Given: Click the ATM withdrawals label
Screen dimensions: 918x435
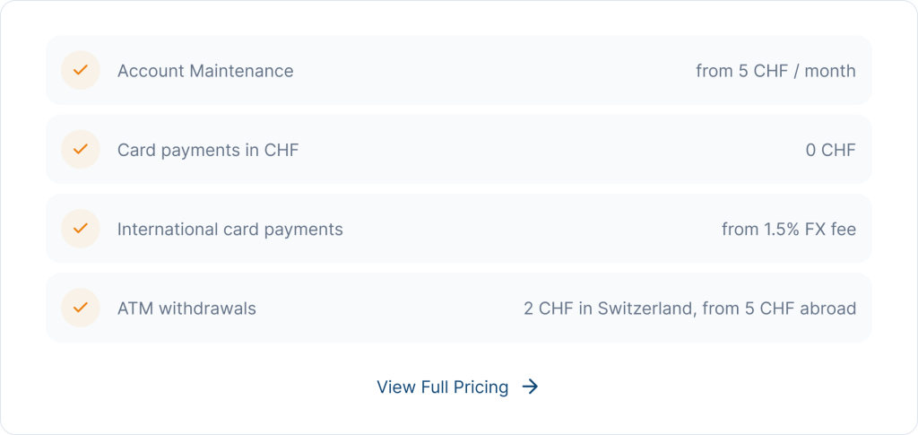Looking at the screenshot, I should [186, 308].
